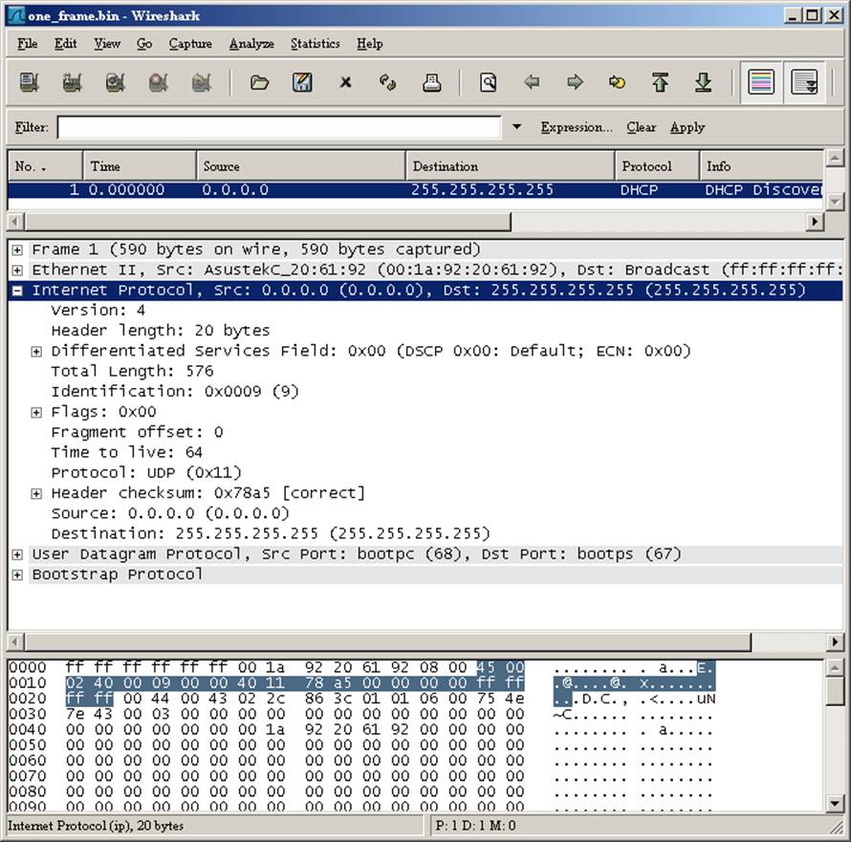Open the filter history dropdown arrow
851x842 pixels.
516,127
